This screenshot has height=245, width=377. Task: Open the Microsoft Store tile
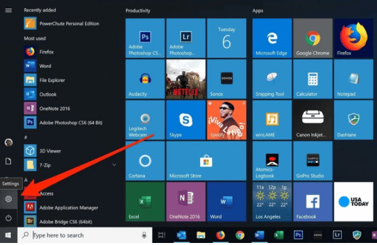206,161
